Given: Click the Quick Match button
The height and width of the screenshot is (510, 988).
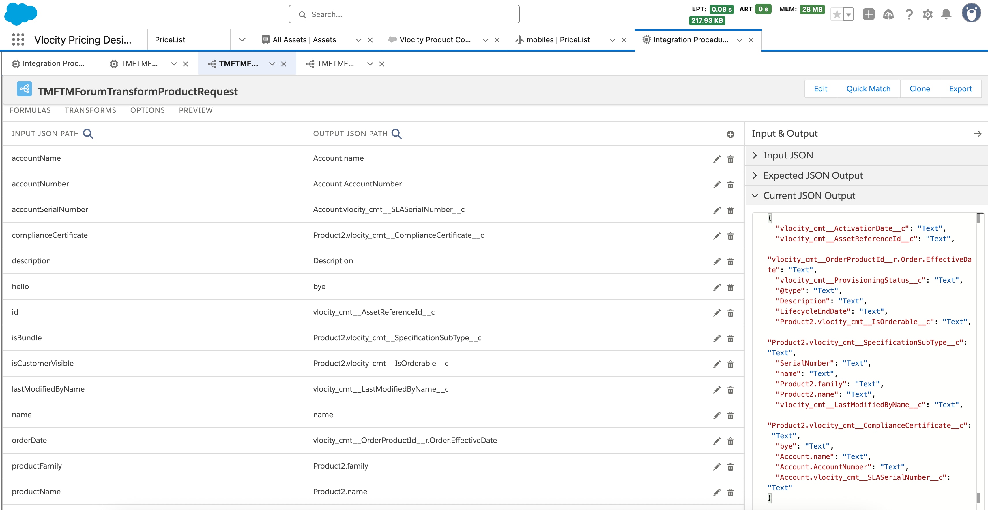Looking at the screenshot, I should 868,89.
